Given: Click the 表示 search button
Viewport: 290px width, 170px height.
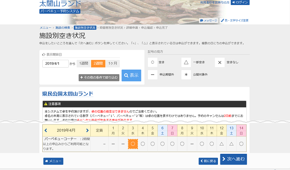Looking at the screenshot, I should coord(131,75).
